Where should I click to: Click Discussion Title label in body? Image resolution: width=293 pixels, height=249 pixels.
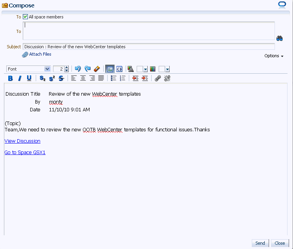click(x=23, y=94)
